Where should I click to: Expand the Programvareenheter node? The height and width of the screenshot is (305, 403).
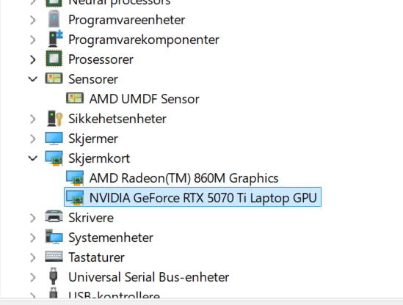33,20
